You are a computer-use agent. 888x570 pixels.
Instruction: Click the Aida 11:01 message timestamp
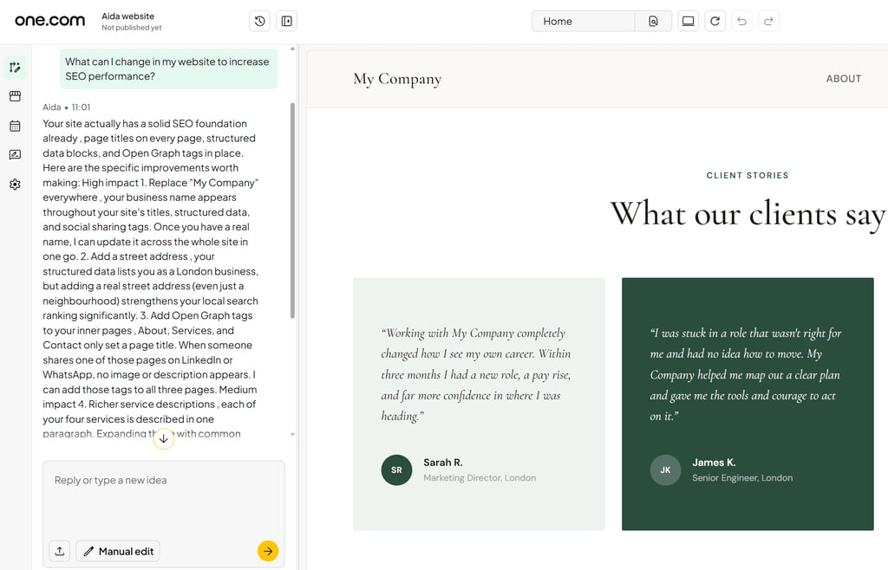[66, 107]
